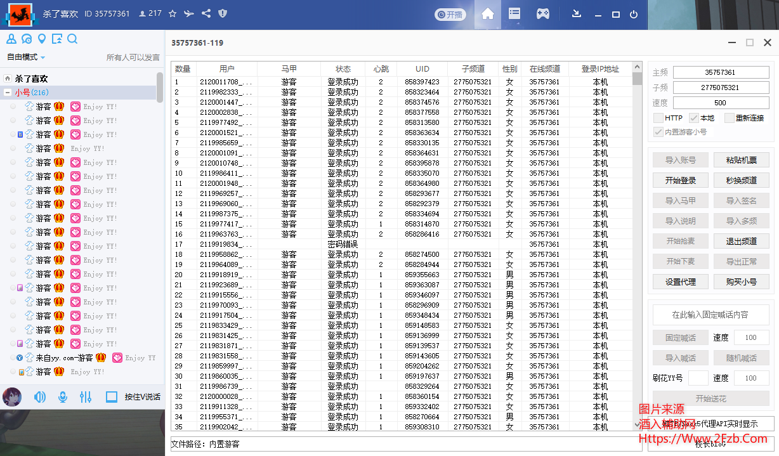Image resolution: width=779 pixels, height=456 pixels.
Task: Open the game controller tab in header
Action: (543, 14)
